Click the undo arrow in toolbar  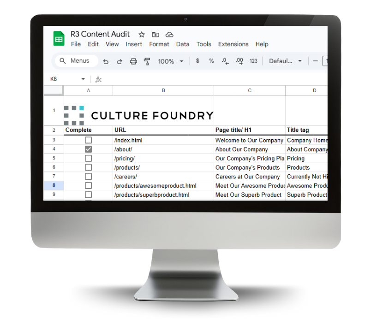click(x=106, y=61)
